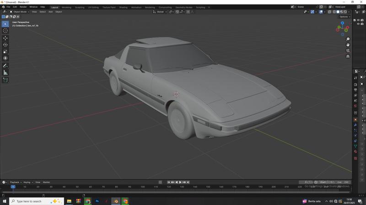The height and width of the screenshot is (205, 366).
Task: Select the Move tool in the toolbar
Action: [x=5, y=38]
